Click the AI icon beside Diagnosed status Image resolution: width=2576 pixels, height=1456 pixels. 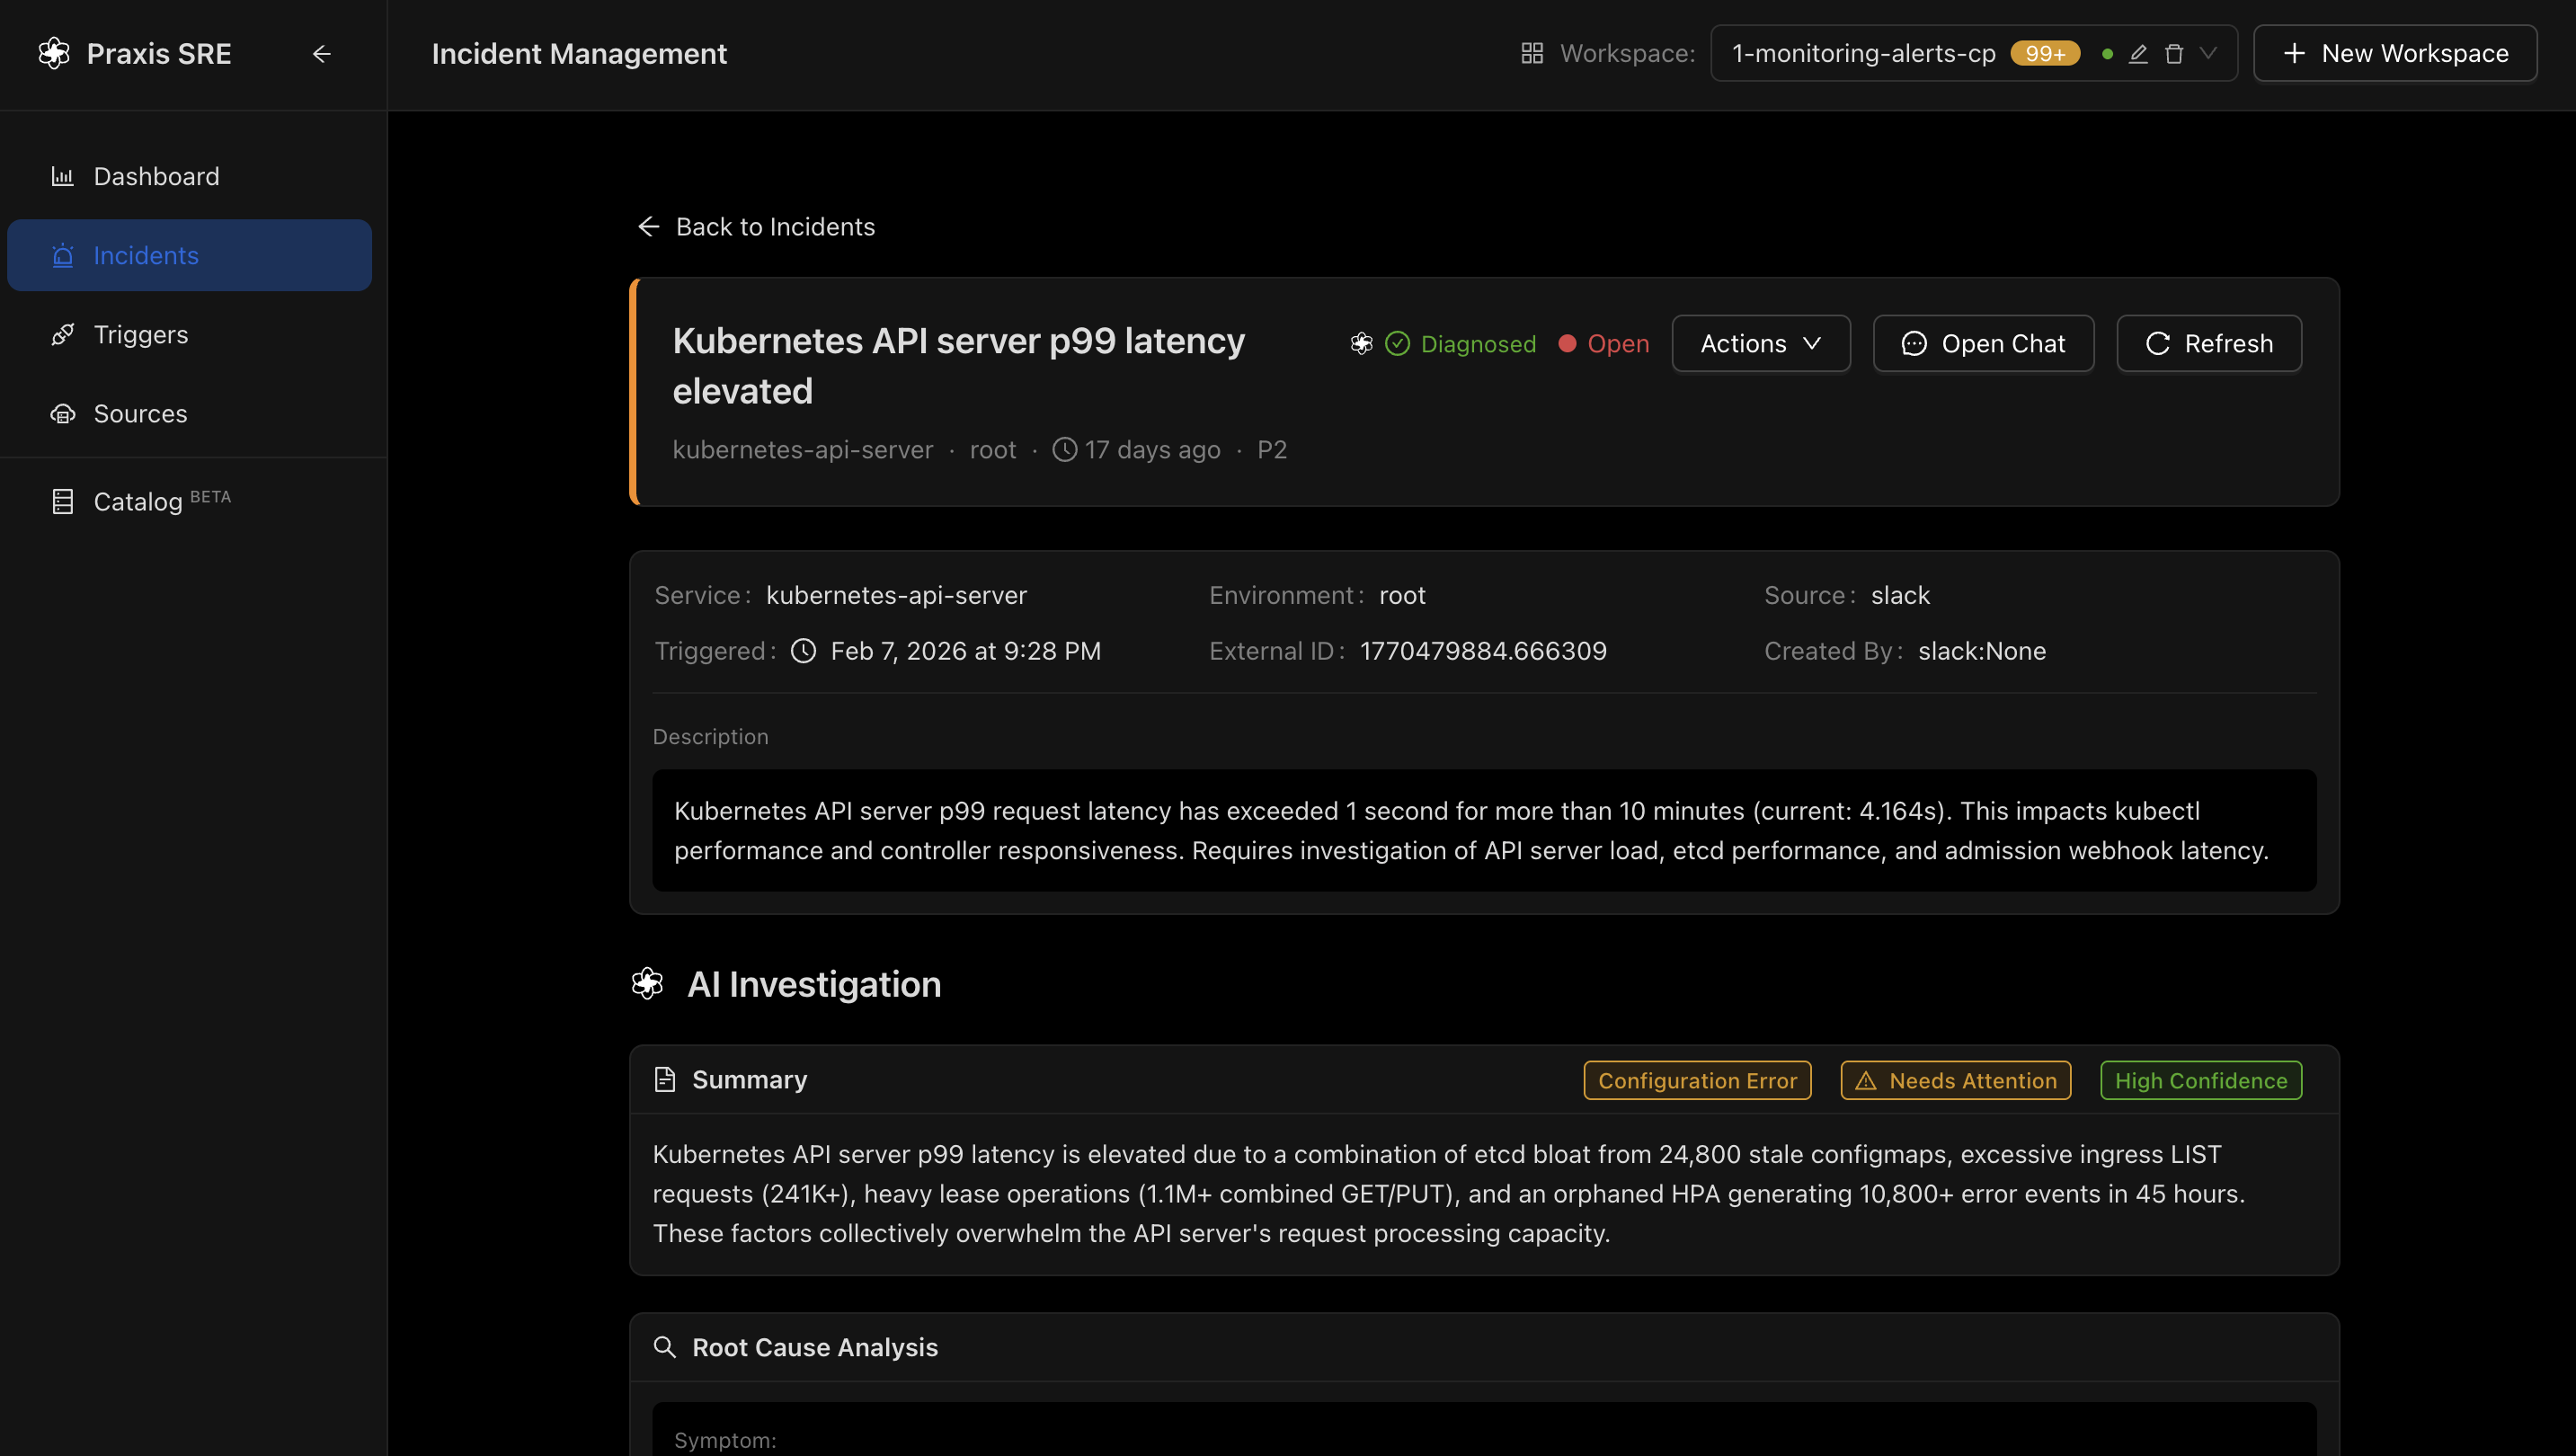[x=1361, y=344]
